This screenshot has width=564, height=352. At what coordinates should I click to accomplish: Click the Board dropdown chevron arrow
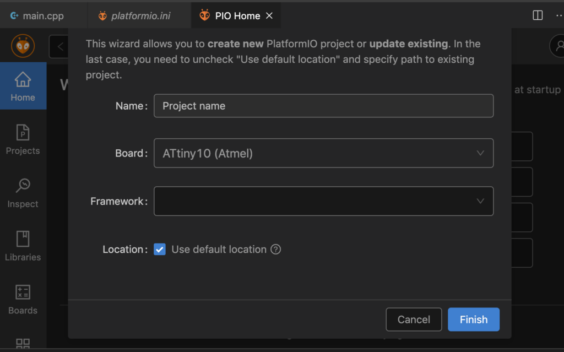coord(480,153)
